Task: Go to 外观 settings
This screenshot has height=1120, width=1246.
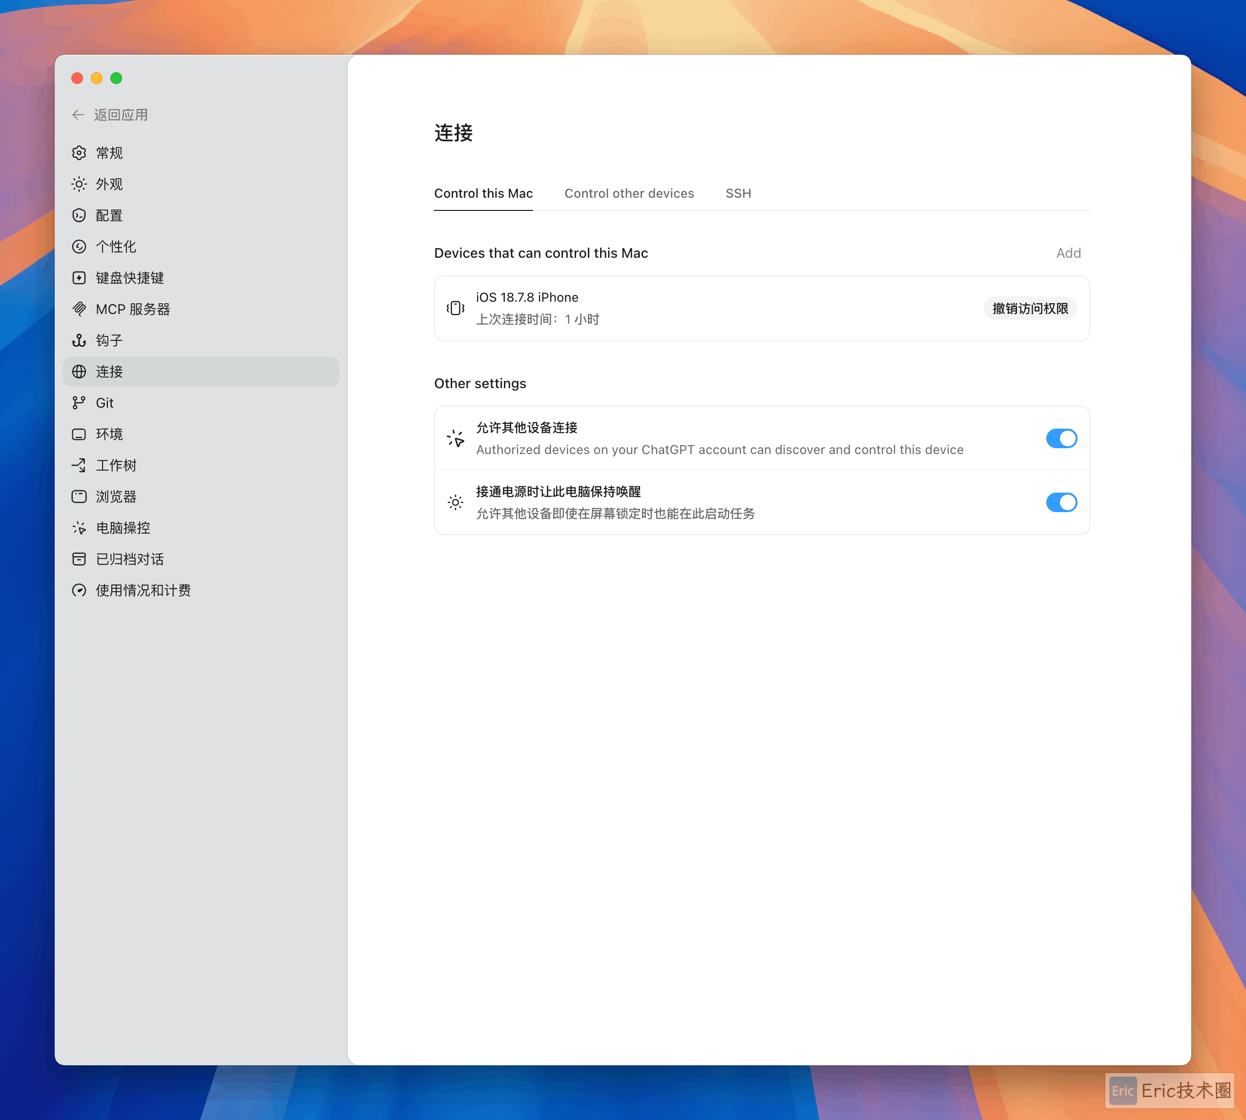Action: pos(201,184)
